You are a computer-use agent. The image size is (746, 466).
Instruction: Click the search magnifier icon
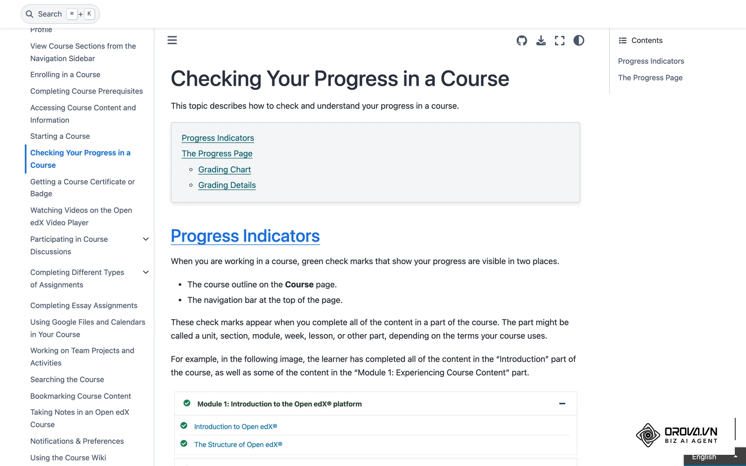29,14
